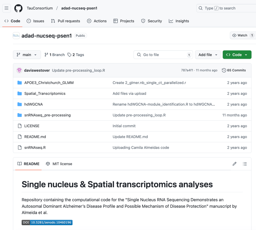Image resolution: width=256 pixels, height=230 pixels.
Task: Expand the main branch dropdown
Action: (x=27, y=55)
